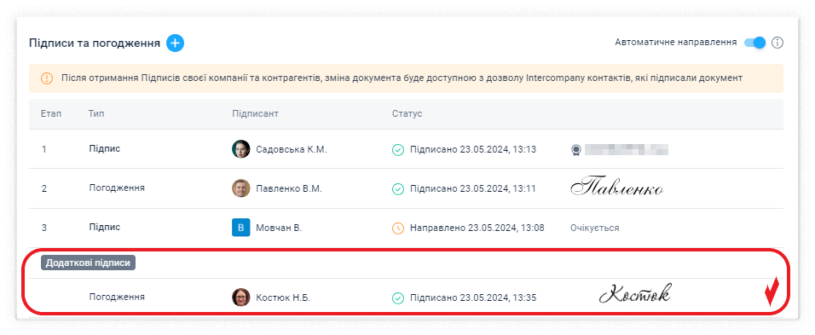Click status Підписано 23.05.2024, 13:13
The height and width of the screenshot is (335, 815).
coord(473,149)
